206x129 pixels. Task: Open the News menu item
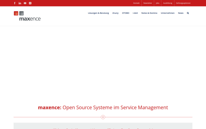[x=181, y=13]
